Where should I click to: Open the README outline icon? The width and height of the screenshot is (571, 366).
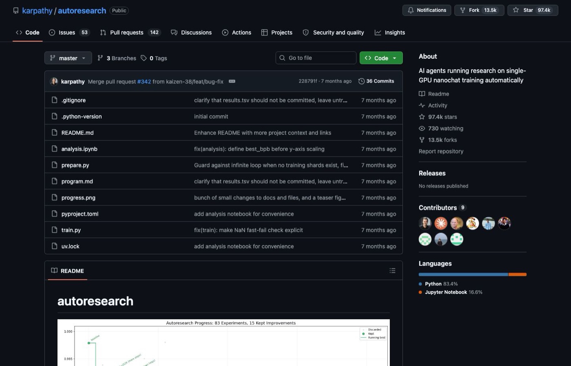pos(392,271)
